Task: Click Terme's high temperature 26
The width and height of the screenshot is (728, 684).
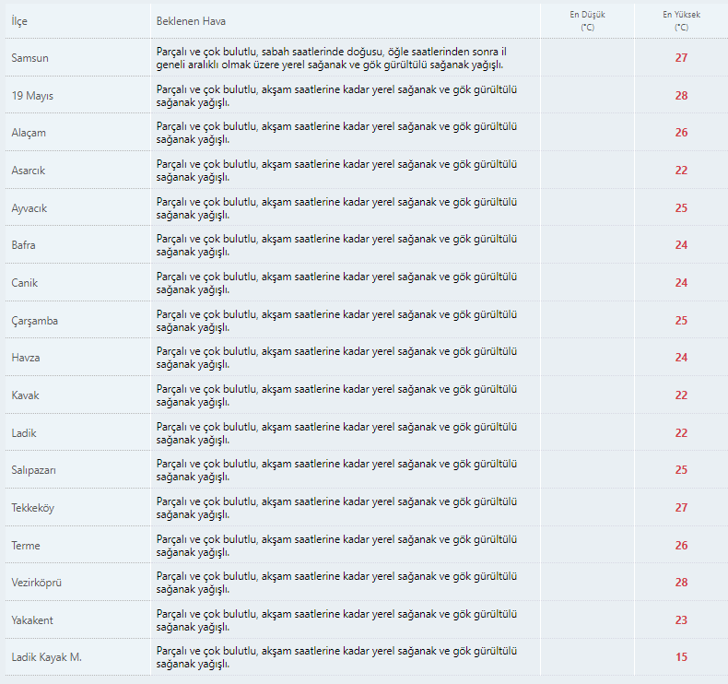Action: (x=681, y=545)
